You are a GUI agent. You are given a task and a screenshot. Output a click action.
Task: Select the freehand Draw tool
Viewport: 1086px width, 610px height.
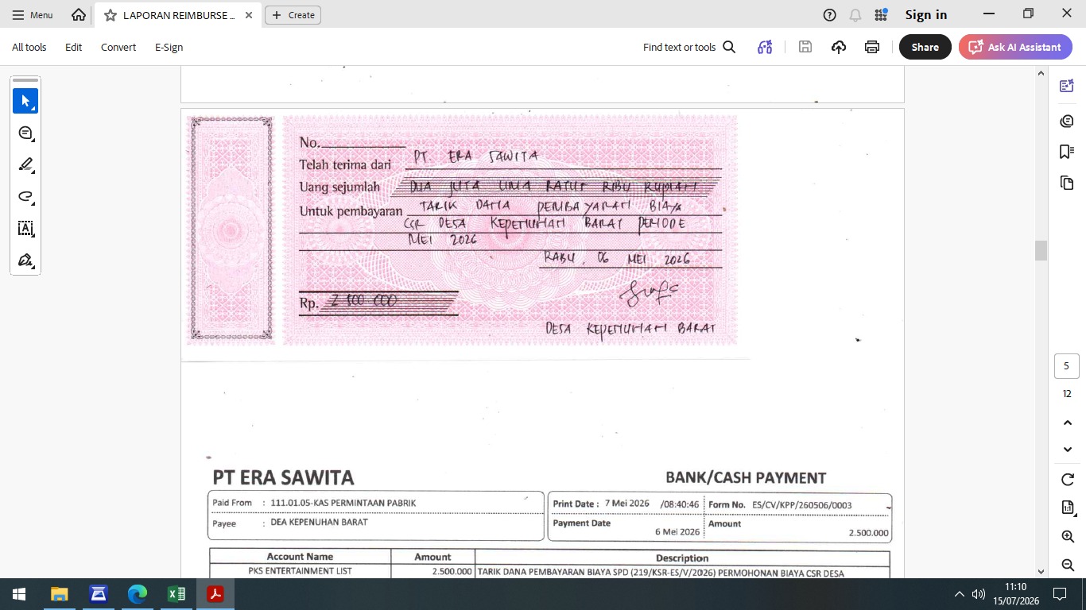tap(25, 196)
